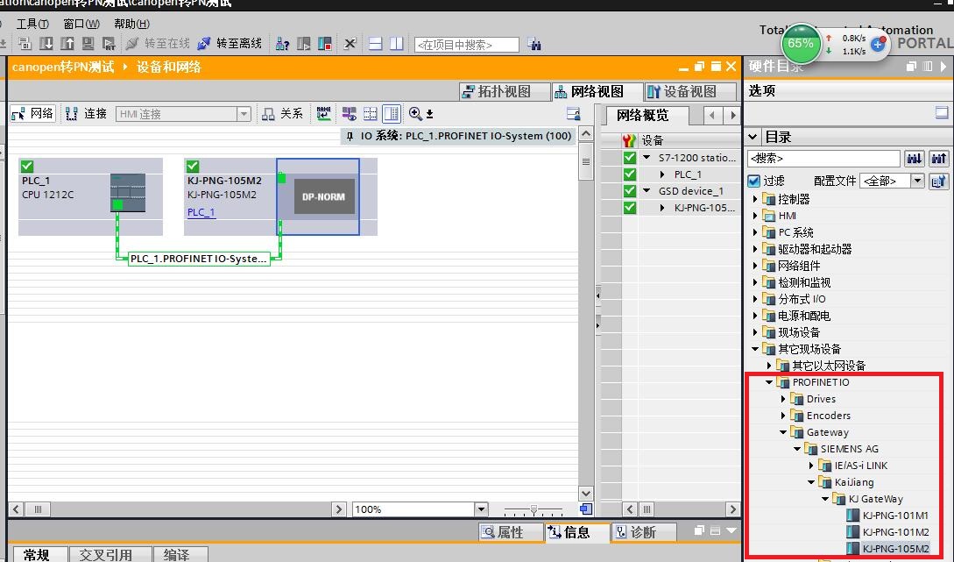The width and height of the screenshot is (954, 562).
Task: Click the 在项目中搜索 search input field
Action: tap(466, 45)
